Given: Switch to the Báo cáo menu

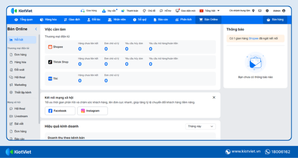Looking at the screenshot, I should [x=160, y=20].
